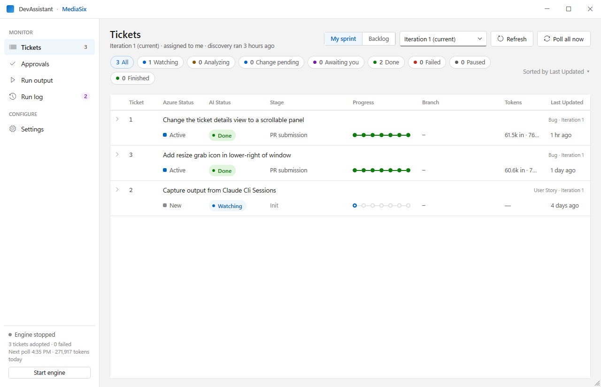Click the 'User Story · Iteration 1' label
Screen dimensions: 601x387
(x=559, y=190)
